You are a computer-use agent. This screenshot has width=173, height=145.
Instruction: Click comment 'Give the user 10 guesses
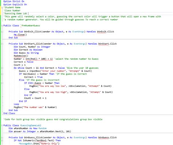click(x=82, y=68)
